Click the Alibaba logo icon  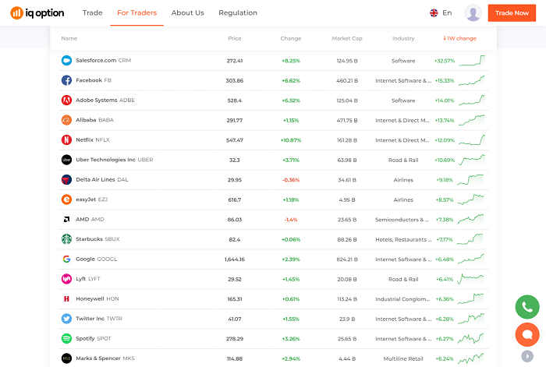(66, 120)
